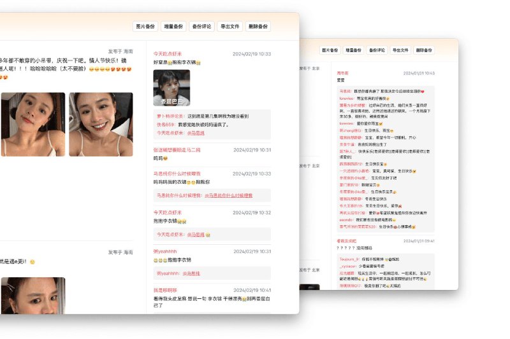Open commenter 我是哆啊哆 on the 10:41 comment
Screen dimensions: 510x339
(165, 290)
